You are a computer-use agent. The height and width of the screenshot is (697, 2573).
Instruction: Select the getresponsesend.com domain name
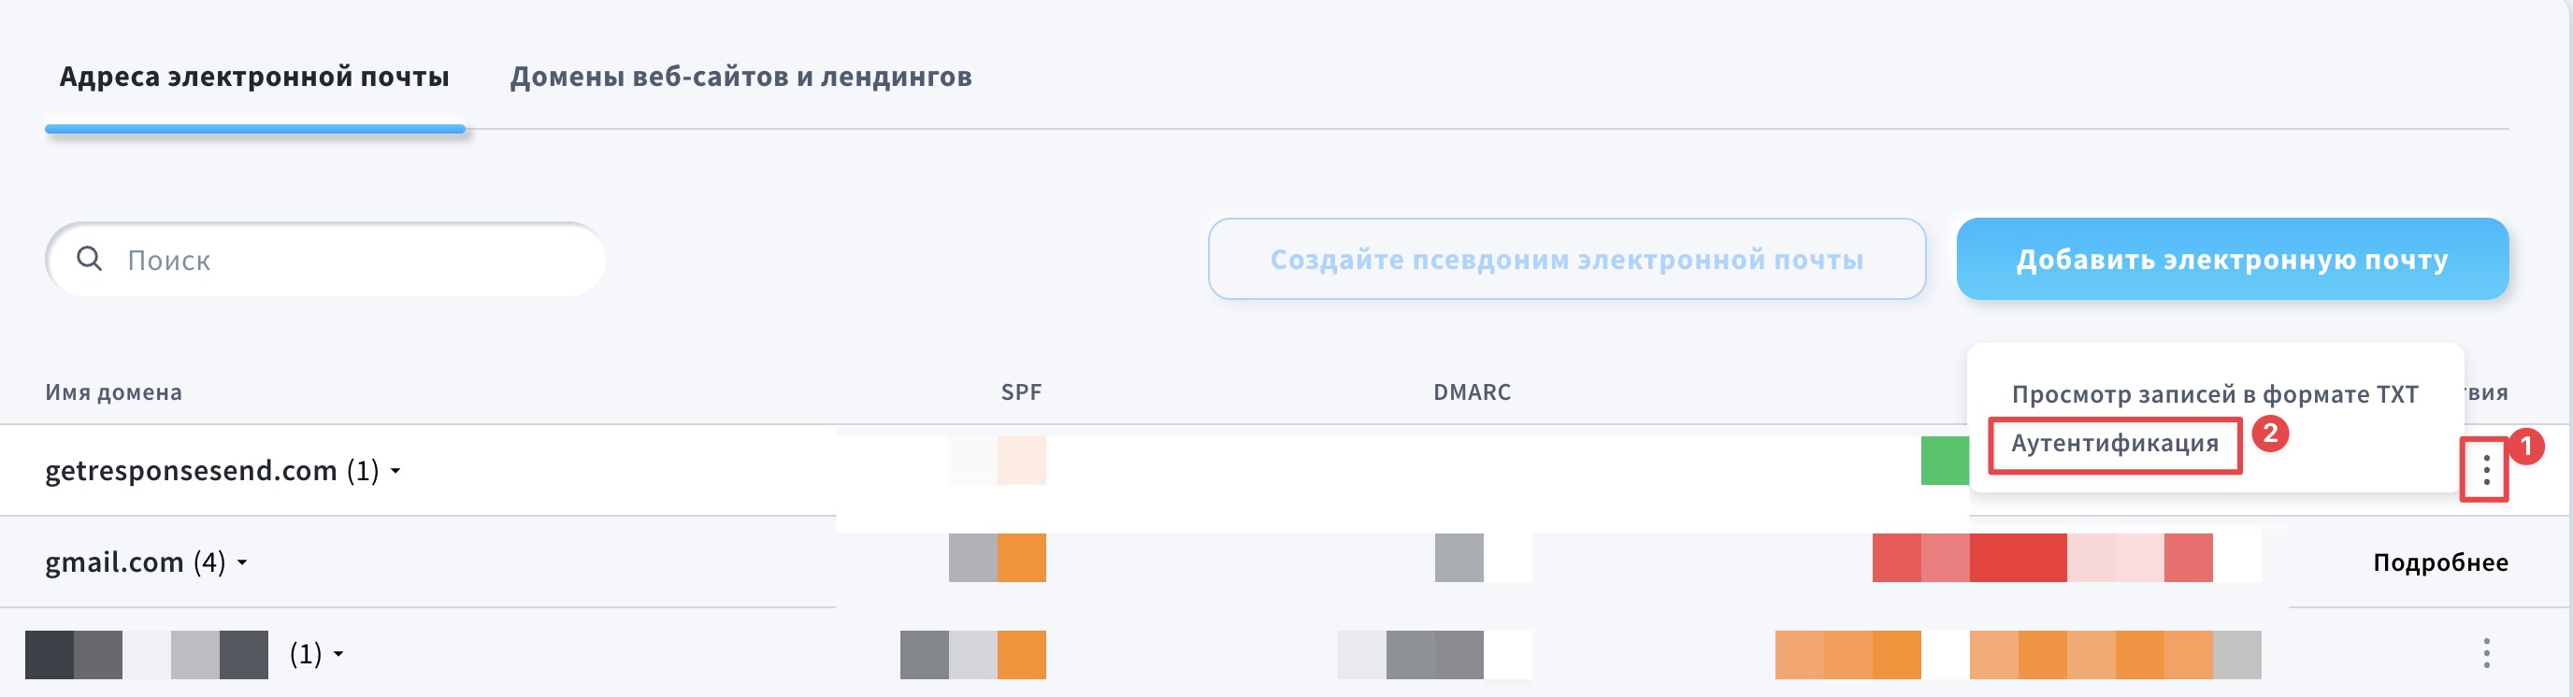click(x=191, y=470)
